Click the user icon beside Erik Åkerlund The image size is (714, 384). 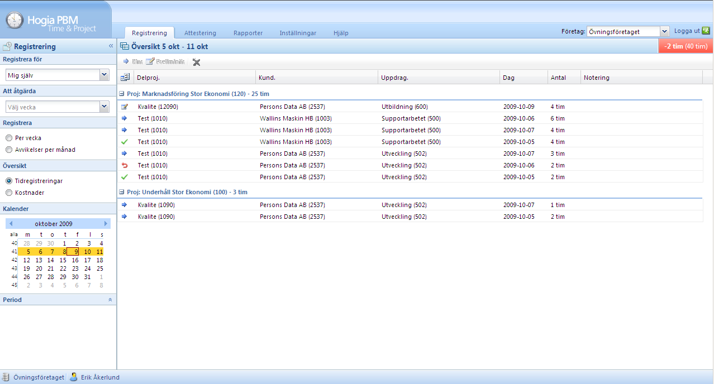coord(73,377)
